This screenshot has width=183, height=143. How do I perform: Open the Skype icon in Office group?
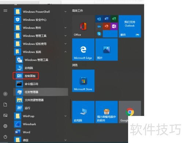(x=99, y=34)
